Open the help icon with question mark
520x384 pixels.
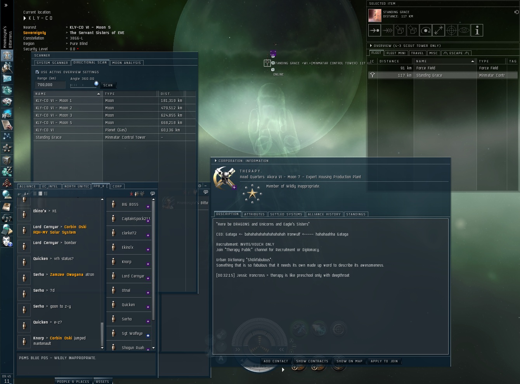pos(7,241)
